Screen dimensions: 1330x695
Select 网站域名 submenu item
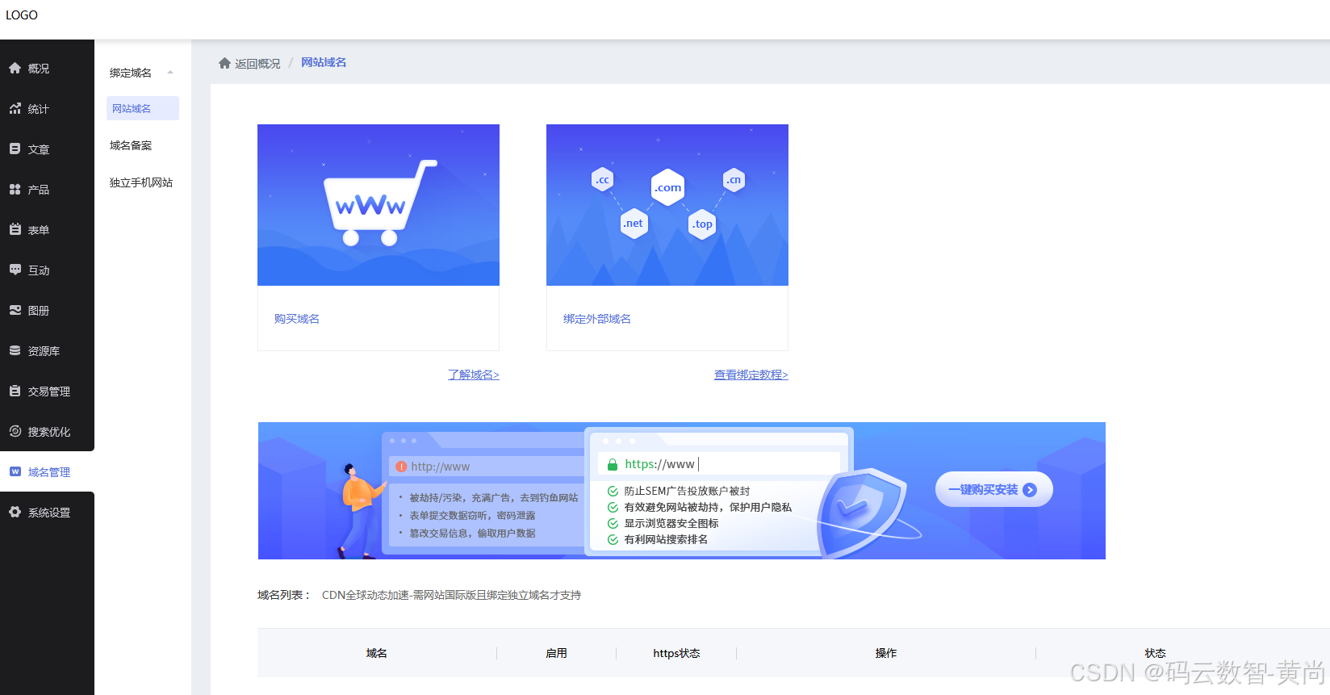tap(143, 108)
